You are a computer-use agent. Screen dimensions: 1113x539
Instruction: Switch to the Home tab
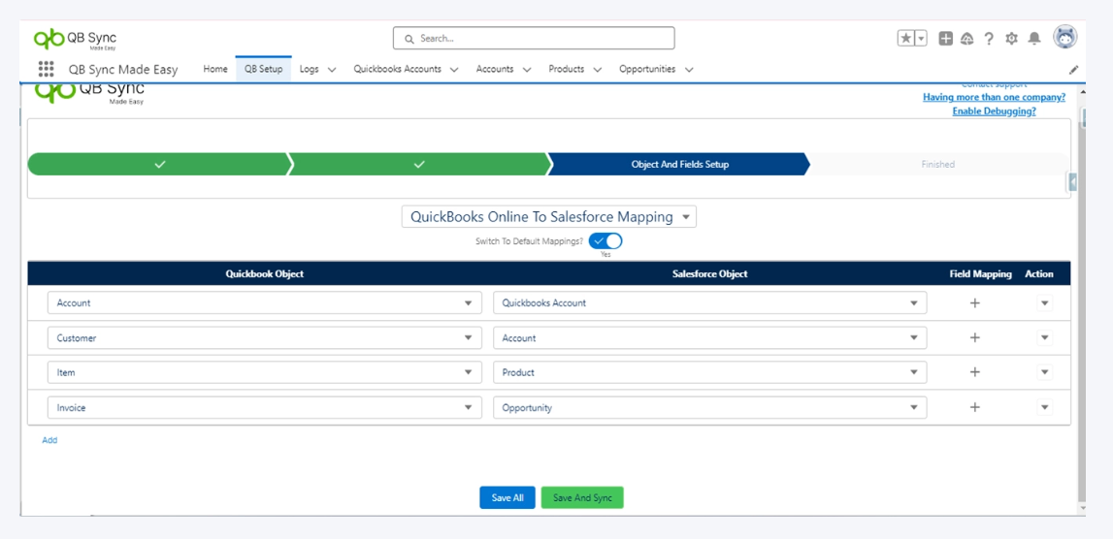coord(215,69)
